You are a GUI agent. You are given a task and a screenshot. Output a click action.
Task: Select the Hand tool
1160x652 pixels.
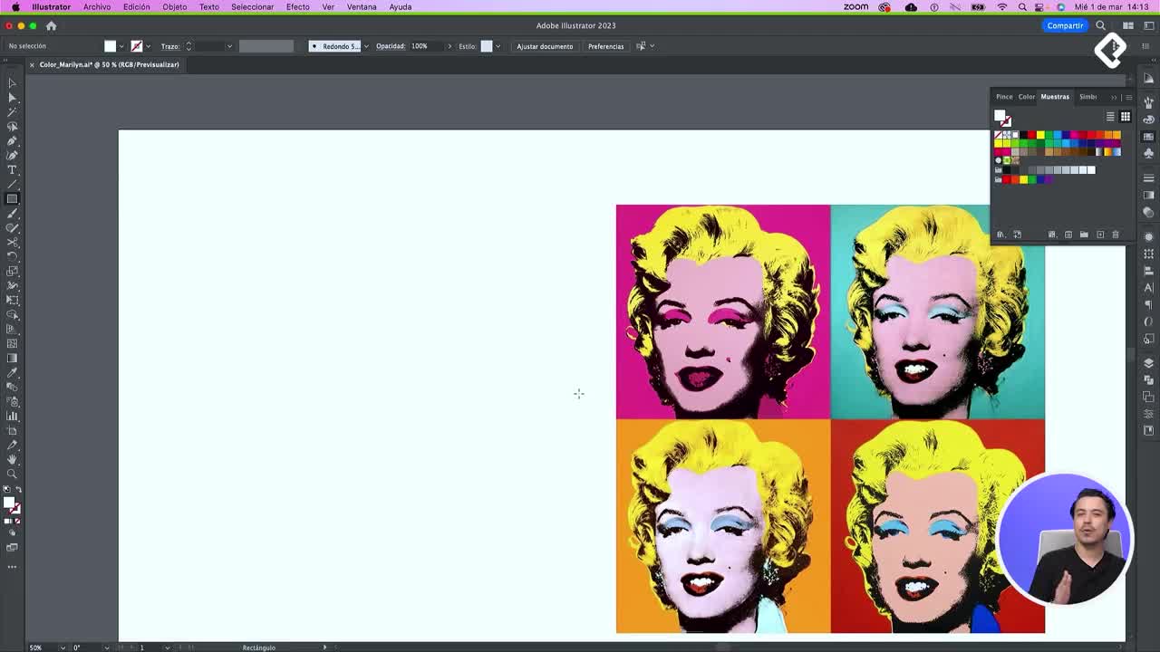tap(12, 459)
